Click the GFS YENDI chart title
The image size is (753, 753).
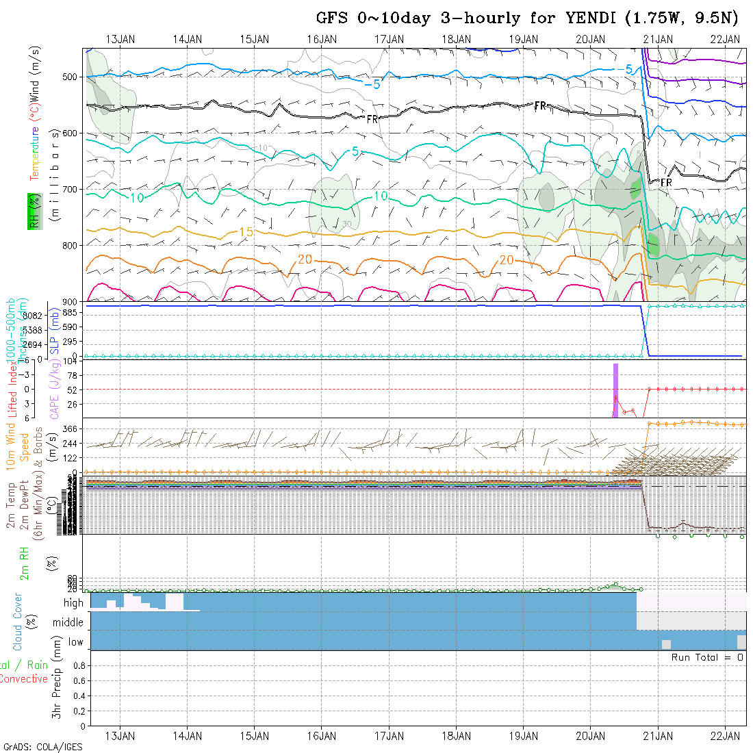pyautogui.click(x=527, y=18)
